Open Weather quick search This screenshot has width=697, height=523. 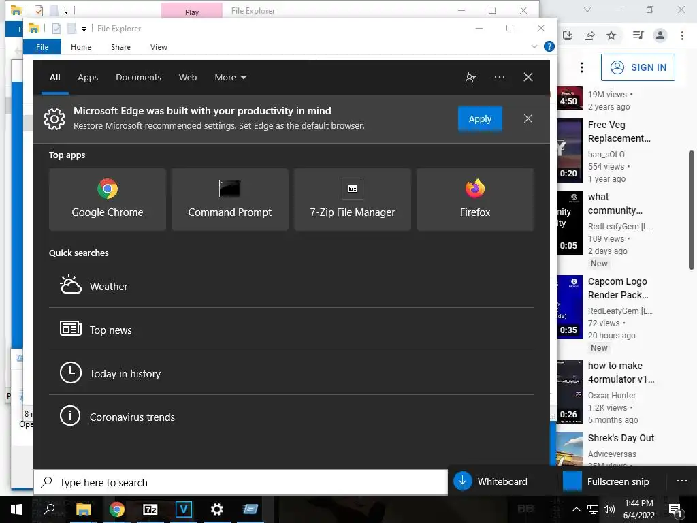(x=291, y=286)
